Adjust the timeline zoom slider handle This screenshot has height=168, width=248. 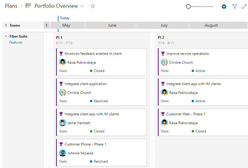coord(188,7)
